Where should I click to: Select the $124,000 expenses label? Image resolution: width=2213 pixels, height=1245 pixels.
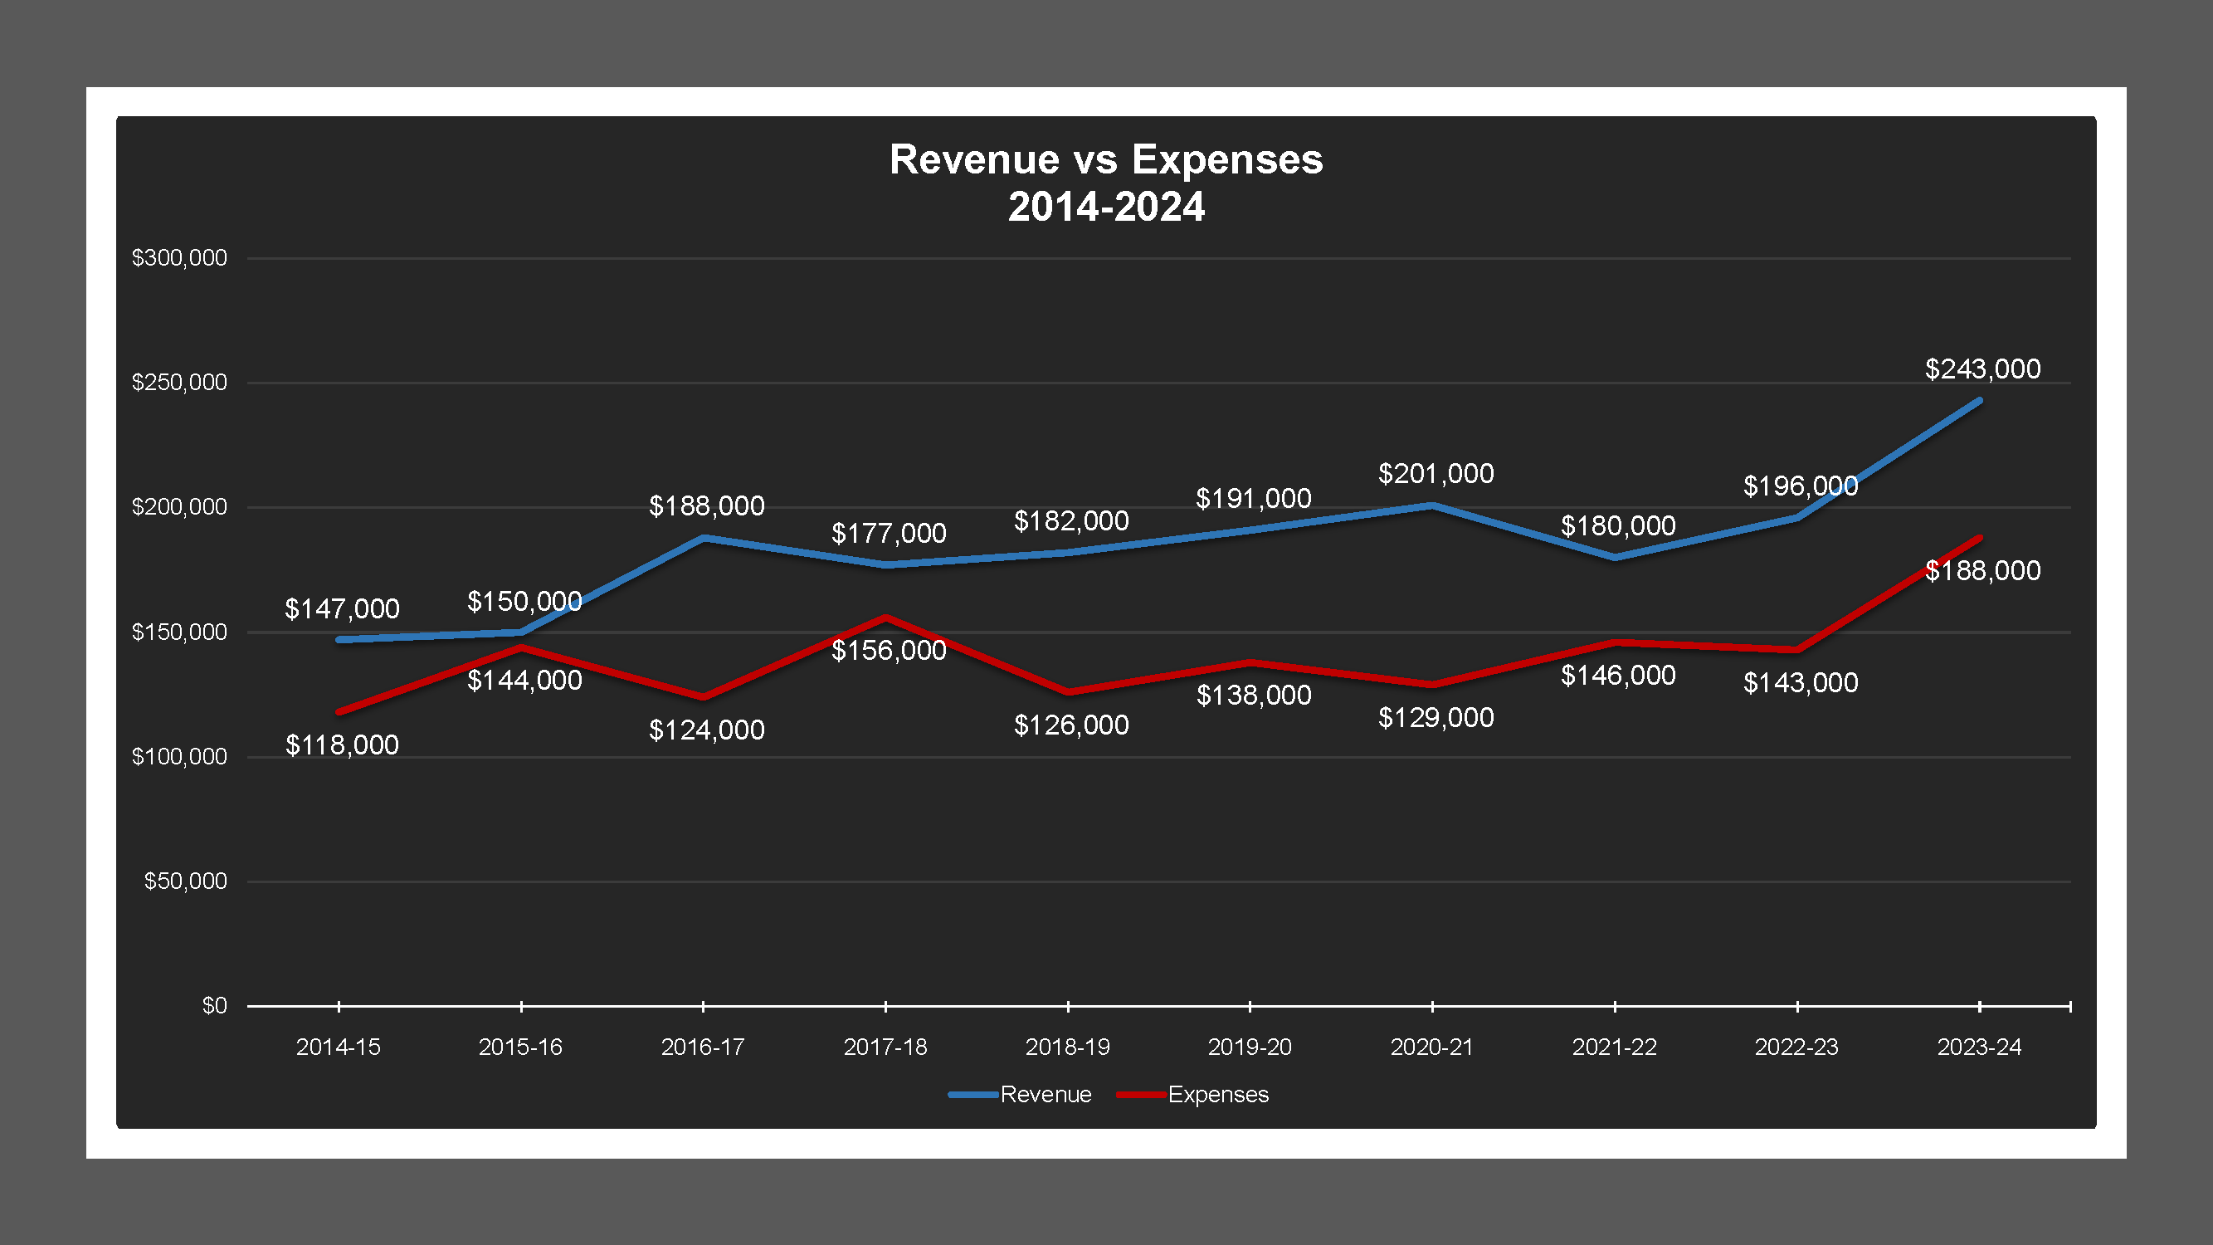click(x=706, y=730)
